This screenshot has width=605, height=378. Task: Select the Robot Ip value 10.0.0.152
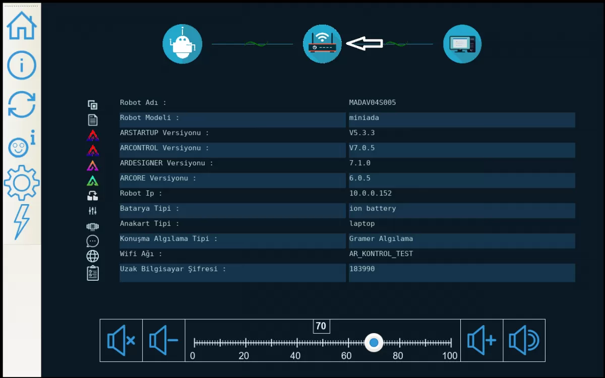click(371, 194)
